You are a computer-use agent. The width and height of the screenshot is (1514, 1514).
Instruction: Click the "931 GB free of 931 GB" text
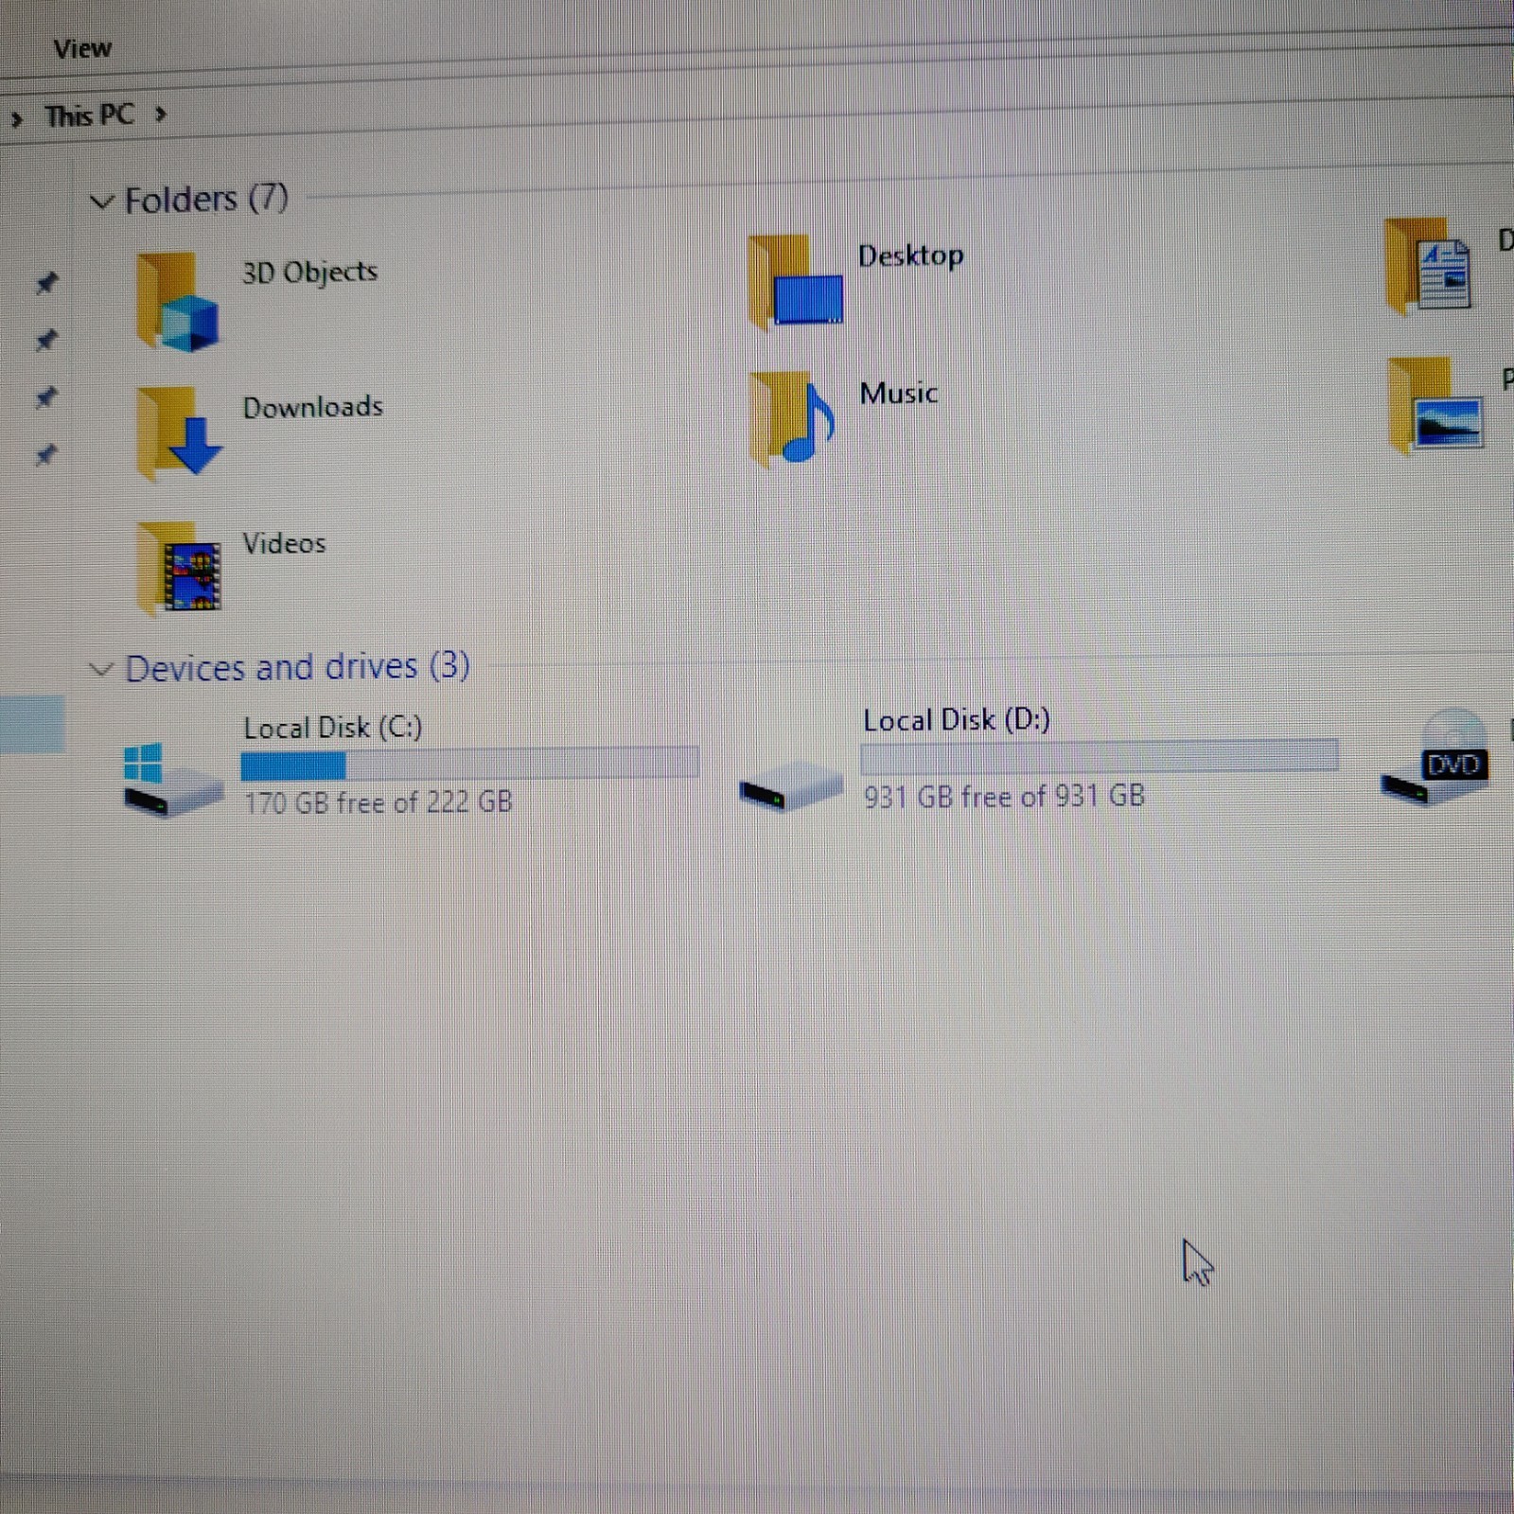pos(1004,796)
